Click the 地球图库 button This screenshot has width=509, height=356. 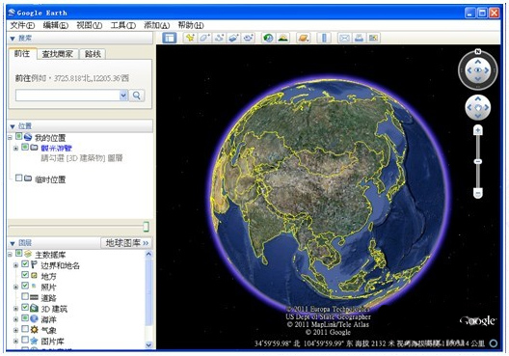pyautogui.click(x=126, y=243)
